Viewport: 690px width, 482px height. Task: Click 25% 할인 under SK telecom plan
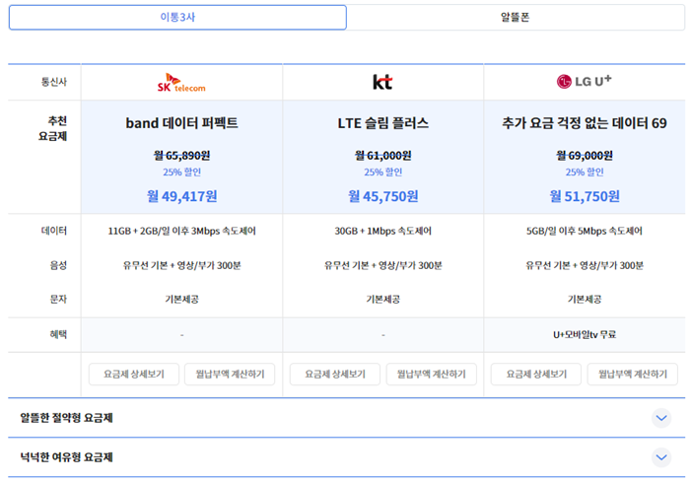click(x=181, y=172)
